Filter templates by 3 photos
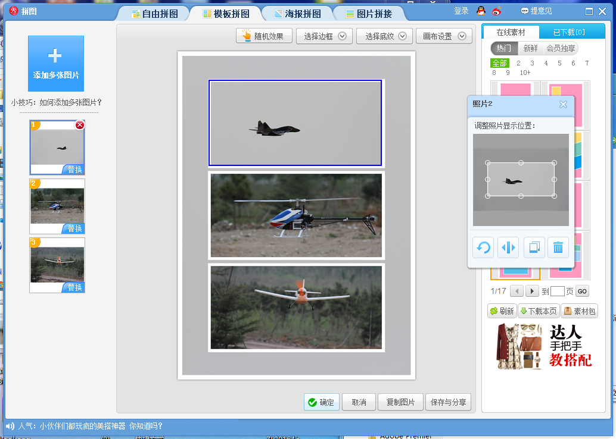Image resolution: width=616 pixels, height=439 pixels. (533, 63)
